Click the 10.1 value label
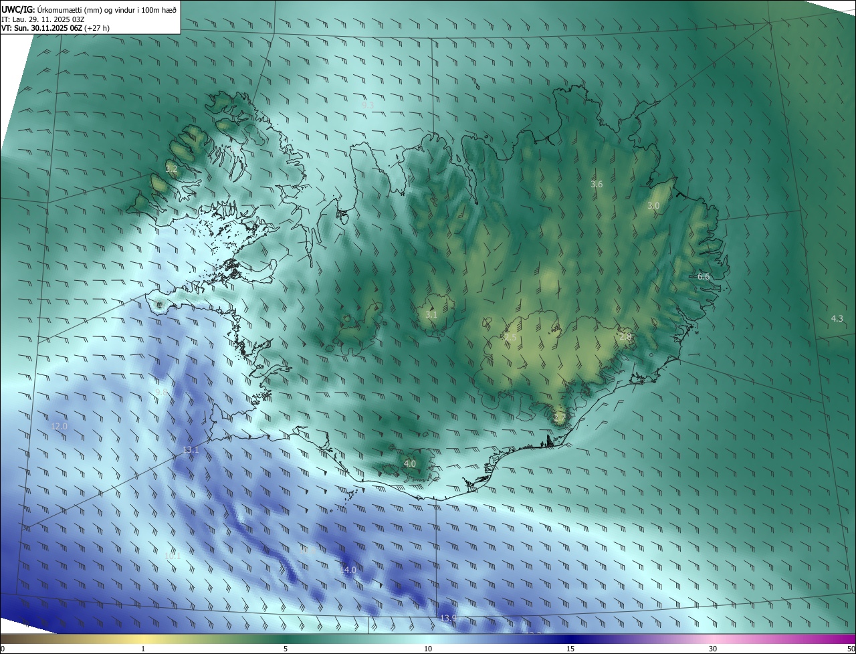Viewport: 856px width, 654px height. (x=173, y=556)
